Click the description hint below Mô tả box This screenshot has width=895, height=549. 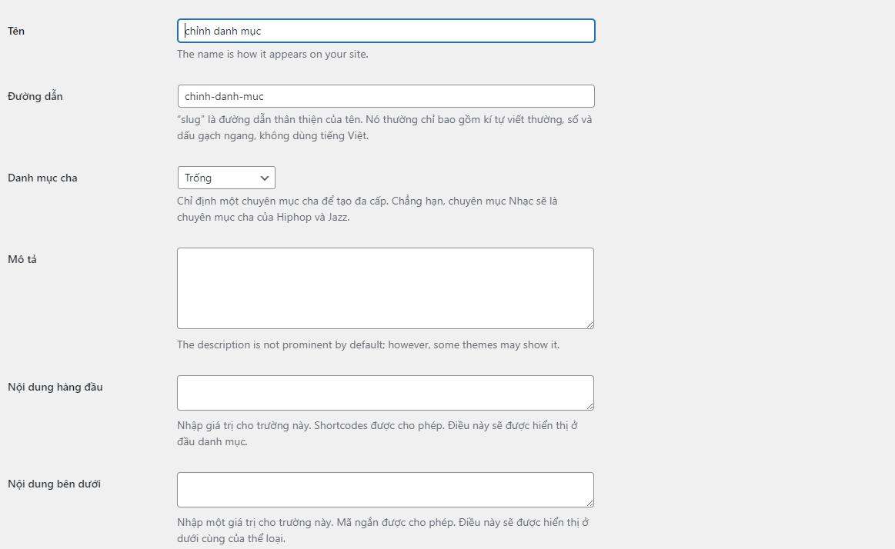coord(368,345)
